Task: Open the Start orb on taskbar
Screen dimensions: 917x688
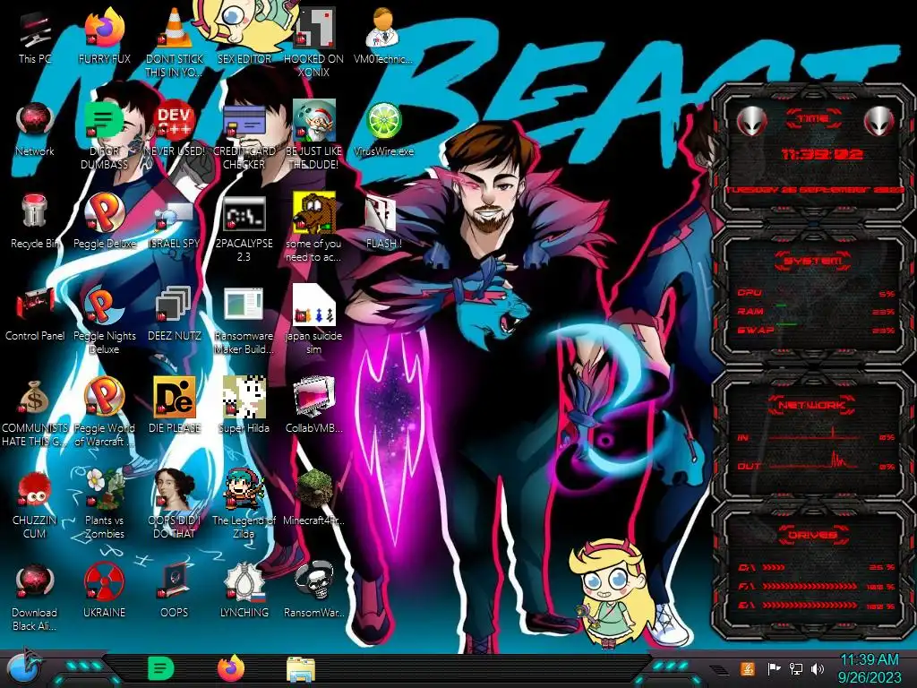Action: 25,667
